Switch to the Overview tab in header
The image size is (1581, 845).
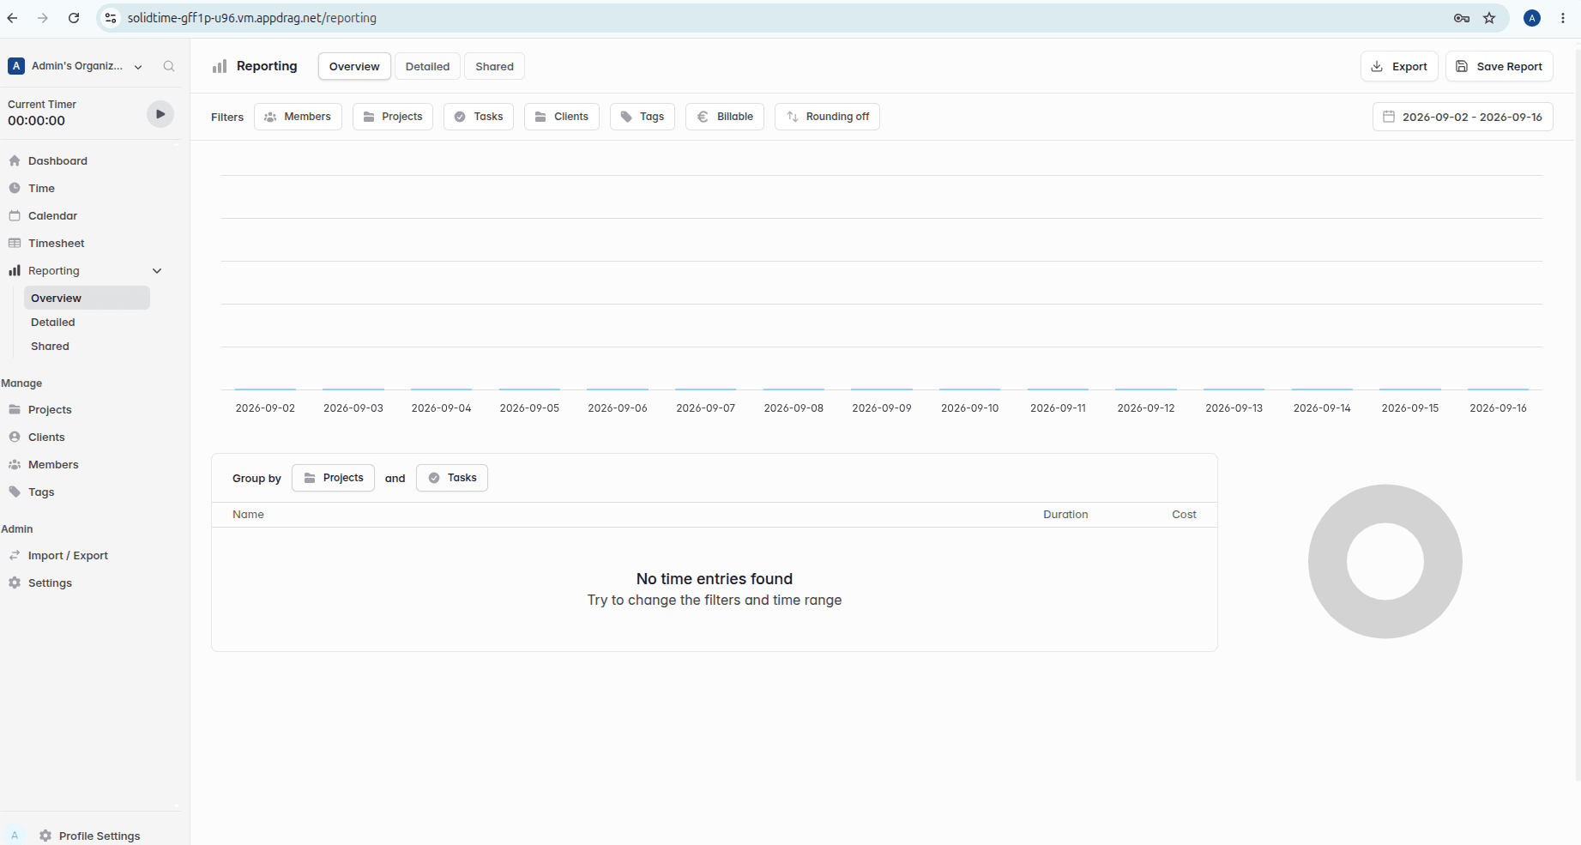click(x=354, y=66)
